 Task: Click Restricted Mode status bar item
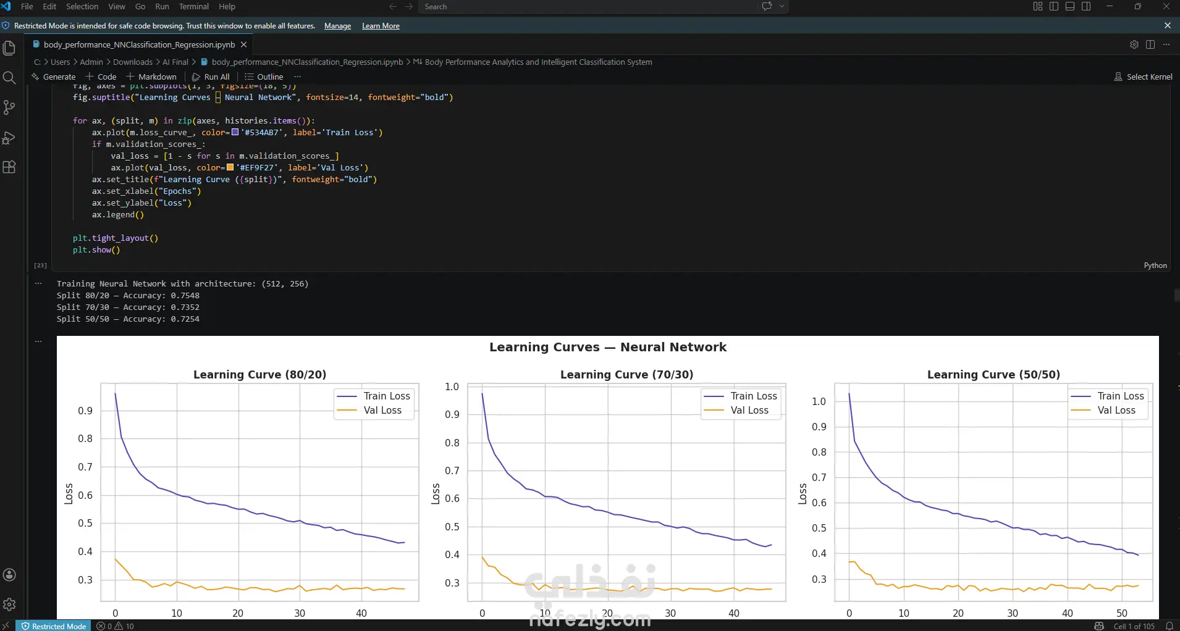pyautogui.click(x=54, y=625)
